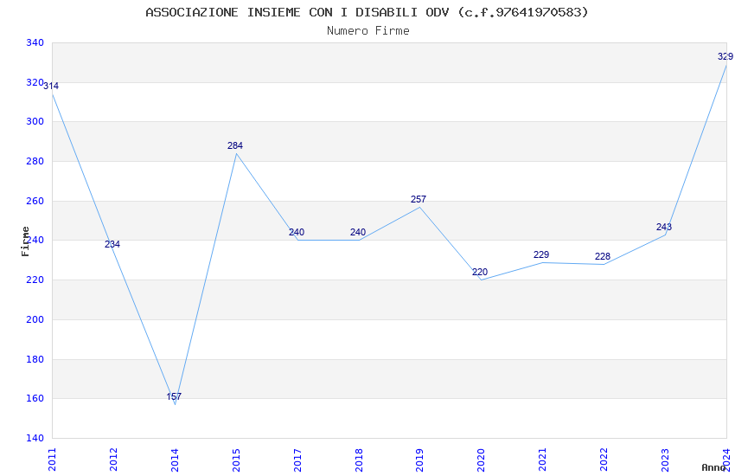Click the 140 y-axis tick label

coord(35,438)
